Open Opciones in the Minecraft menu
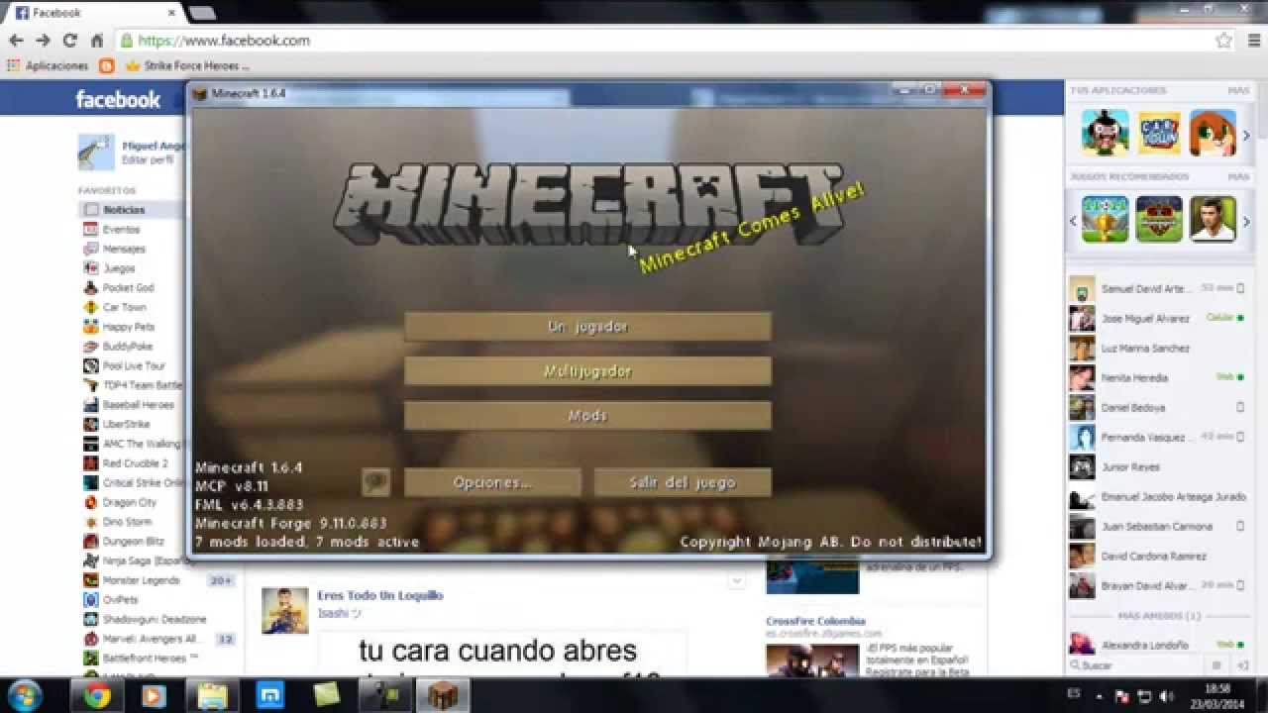The width and height of the screenshot is (1268, 713). click(492, 482)
